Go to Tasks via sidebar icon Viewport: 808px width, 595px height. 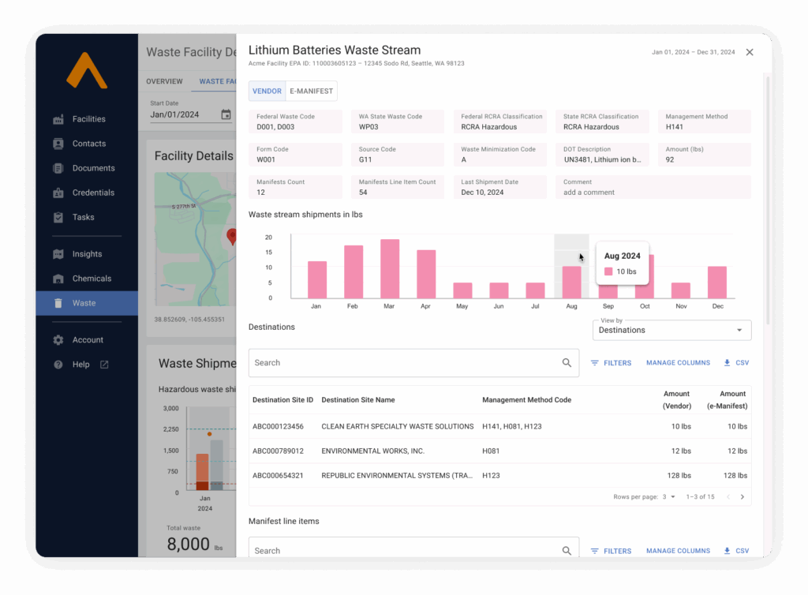point(58,217)
